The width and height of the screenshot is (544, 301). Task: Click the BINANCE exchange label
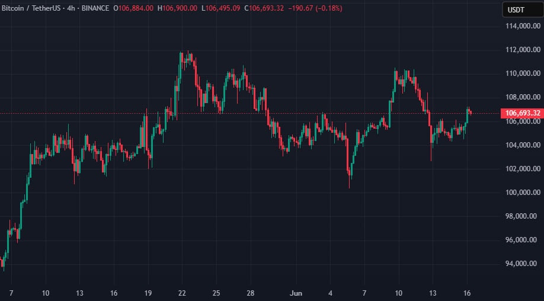tap(95, 8)
